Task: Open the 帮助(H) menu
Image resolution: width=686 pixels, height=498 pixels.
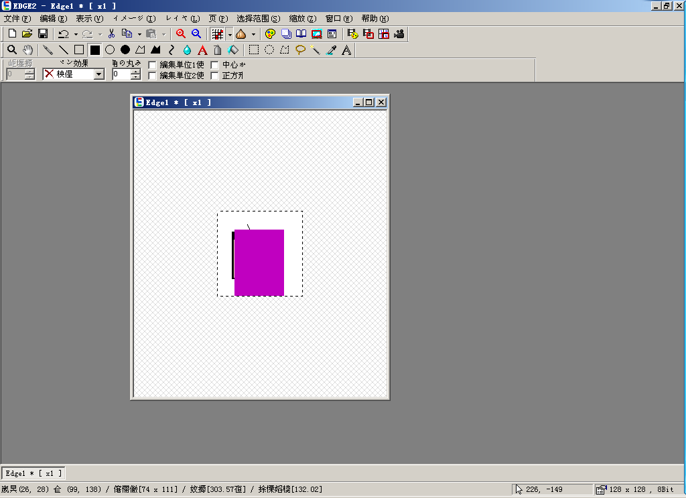Action: tap(375, 18)
